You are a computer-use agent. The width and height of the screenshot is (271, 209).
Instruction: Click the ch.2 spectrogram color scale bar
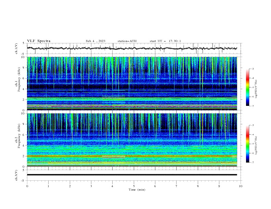(247, 144)
